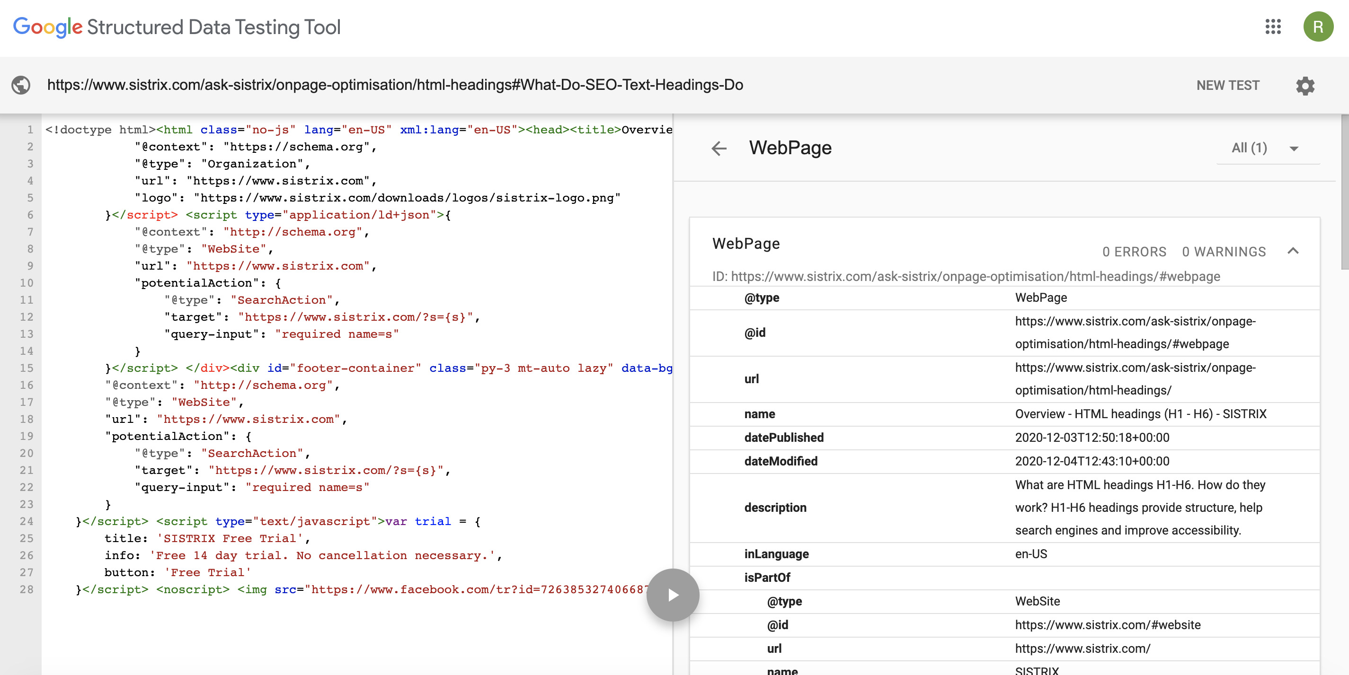This screenshot has width=1349, height=675.
Task: Click the @id value https://www.sistrix.com/#website
Action: tap(1107, 625)
